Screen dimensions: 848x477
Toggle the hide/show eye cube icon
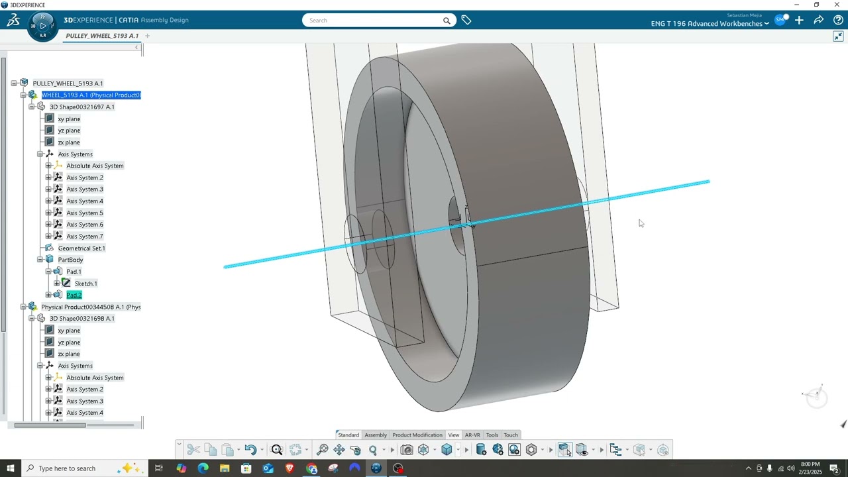(x=582, y=450)
